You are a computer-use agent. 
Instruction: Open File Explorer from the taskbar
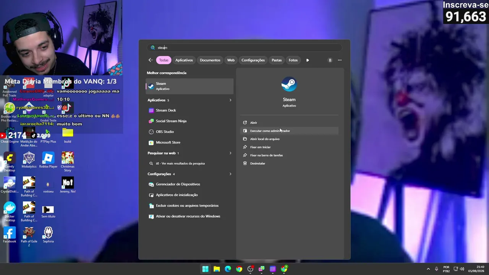point(217,269)
